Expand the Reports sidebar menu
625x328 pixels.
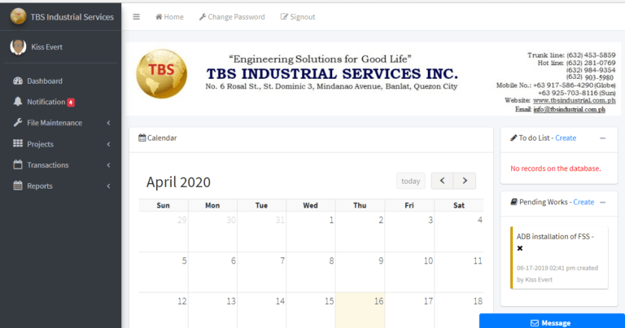point(39,186)
